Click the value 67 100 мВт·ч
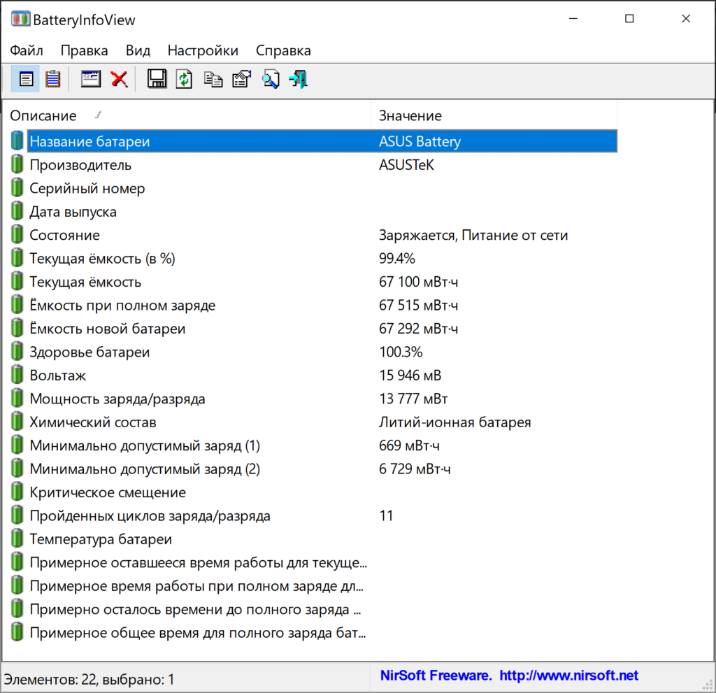716x693 pixels. click(418, 282)
